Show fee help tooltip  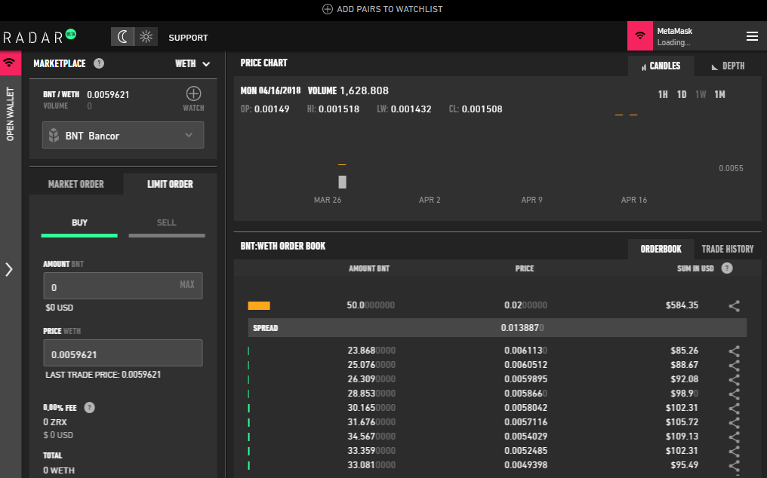click(x=90, y=408)
